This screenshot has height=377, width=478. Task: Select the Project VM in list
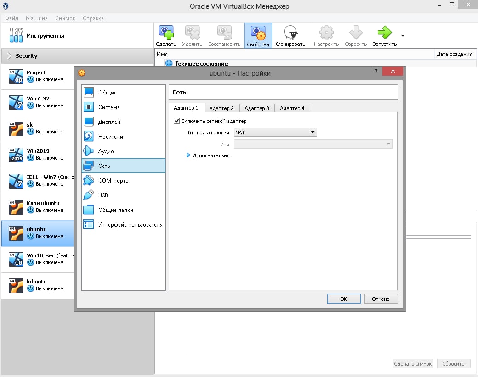(x=38, y=76)
